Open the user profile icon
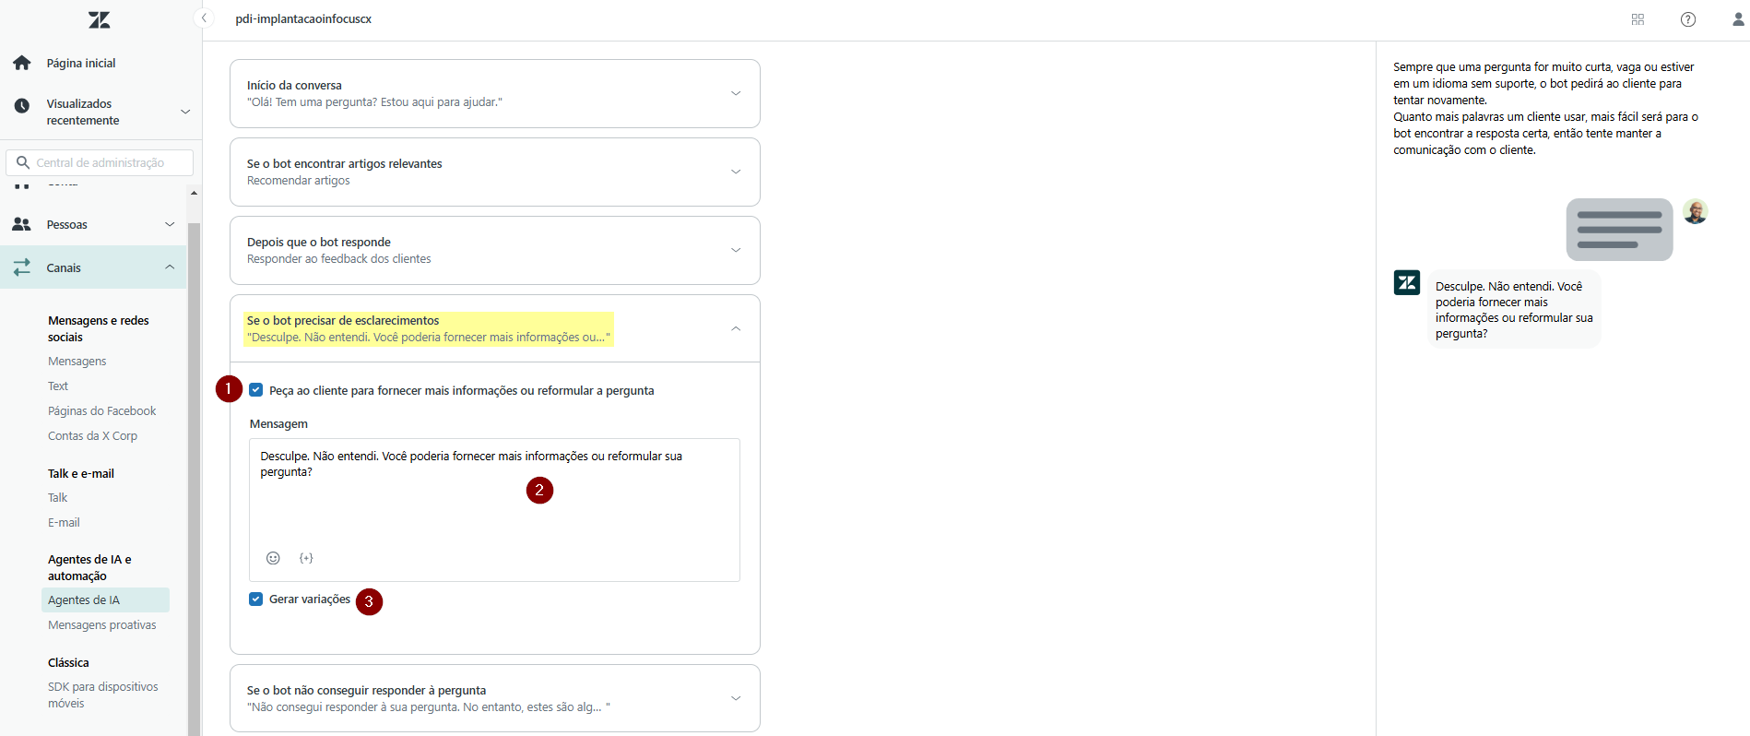The width and height of the screenshot is (1750, 736). pos(1737,19)
